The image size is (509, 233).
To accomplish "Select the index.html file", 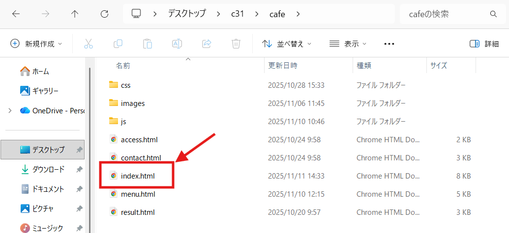I will click(138, 175).
